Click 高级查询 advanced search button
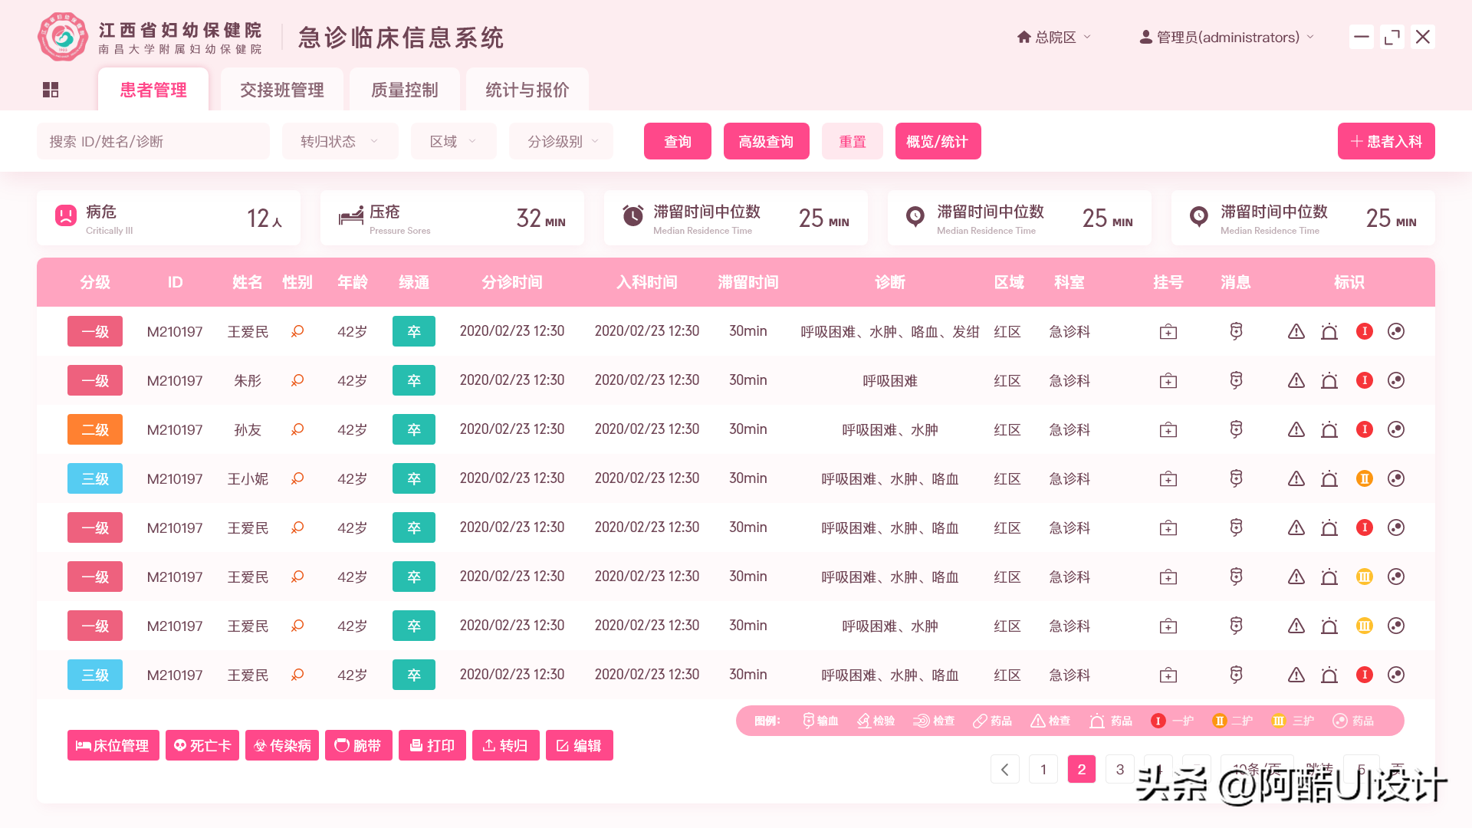 [x=767, y=141]
